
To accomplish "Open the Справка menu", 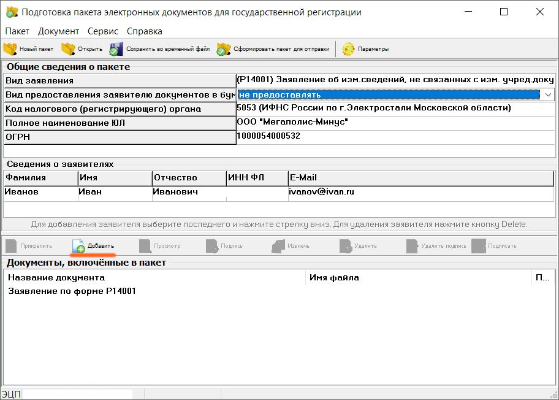I will [145, 31].
